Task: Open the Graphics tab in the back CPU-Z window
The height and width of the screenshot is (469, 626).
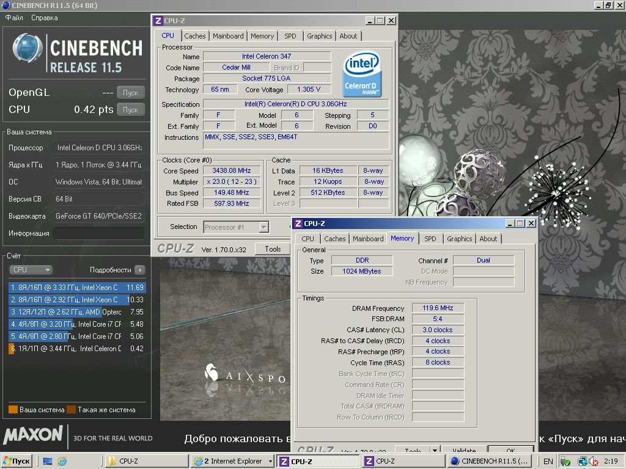Action: pyautogui.click(x=319, y=36)
